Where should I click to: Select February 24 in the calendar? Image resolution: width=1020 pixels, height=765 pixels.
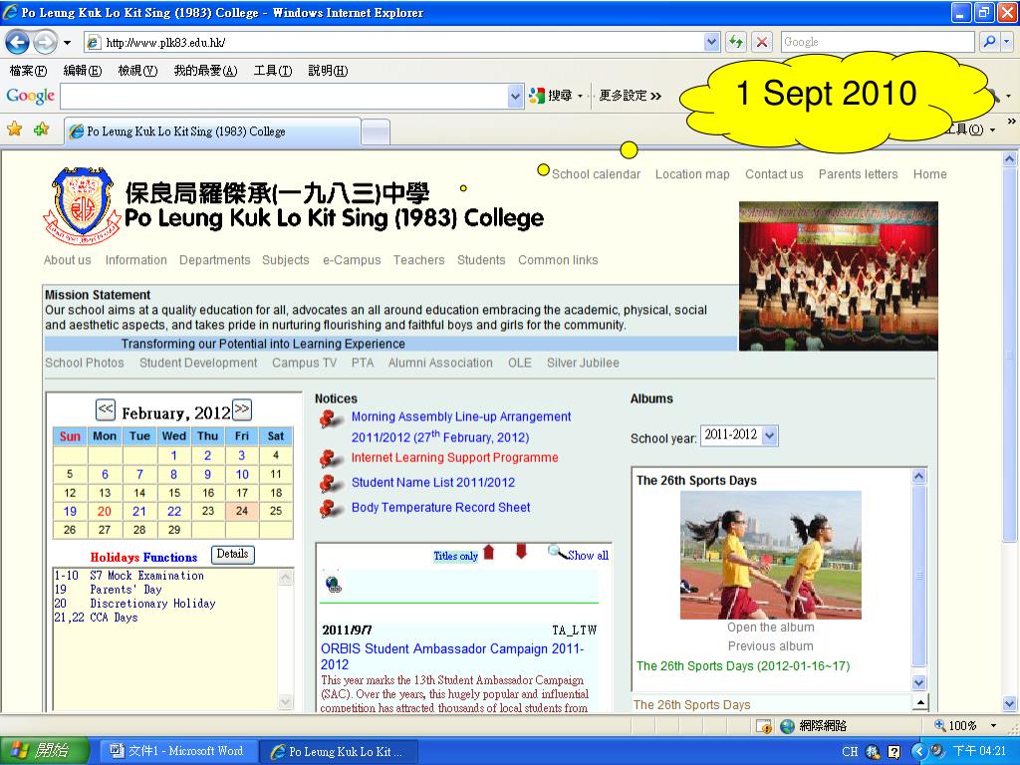coord(242,511)
